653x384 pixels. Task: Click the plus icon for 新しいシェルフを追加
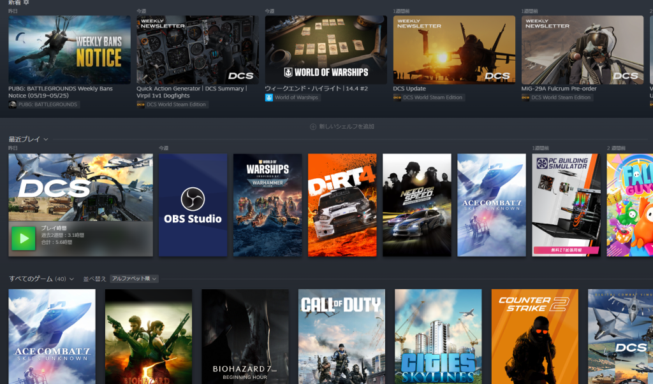pos(312,127)
